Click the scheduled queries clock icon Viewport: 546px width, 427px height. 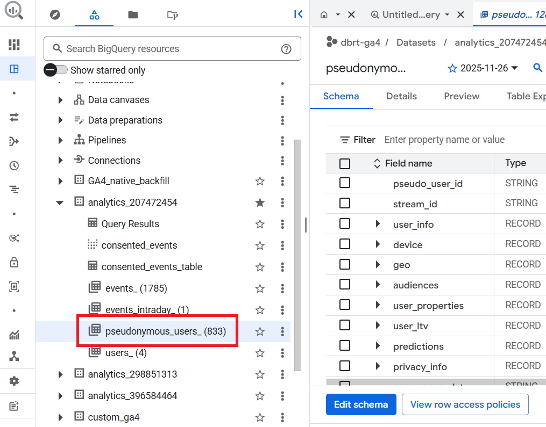tap(14, 165)
